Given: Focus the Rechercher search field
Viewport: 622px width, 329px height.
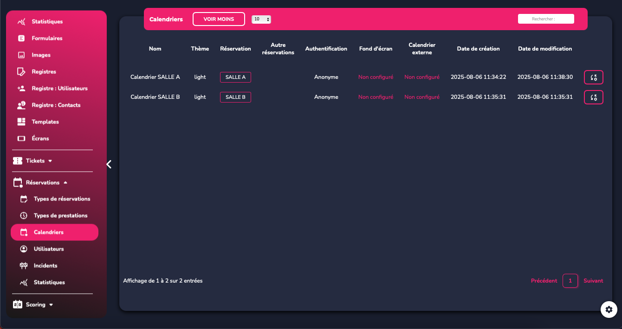Looking at the screenshot, I should (546, 19).
